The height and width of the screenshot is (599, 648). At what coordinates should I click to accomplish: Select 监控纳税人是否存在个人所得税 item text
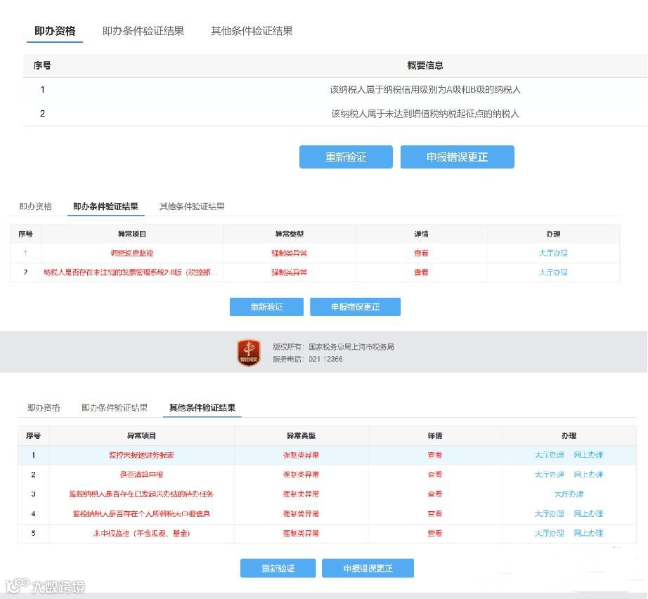click(141, 514)
